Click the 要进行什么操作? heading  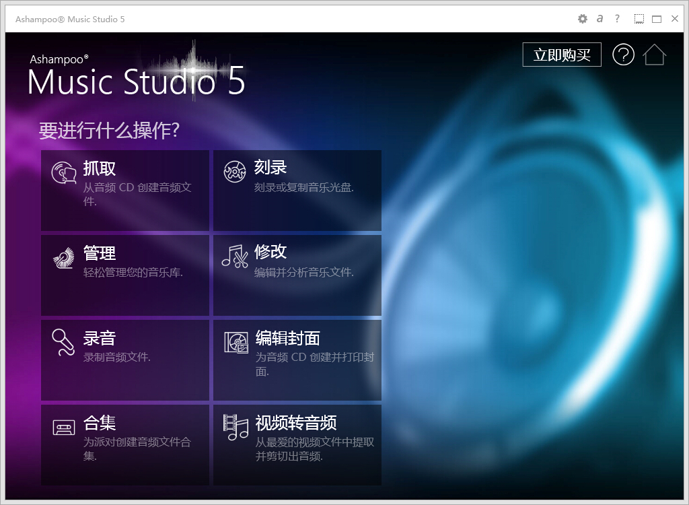click(x=109, y=130)
